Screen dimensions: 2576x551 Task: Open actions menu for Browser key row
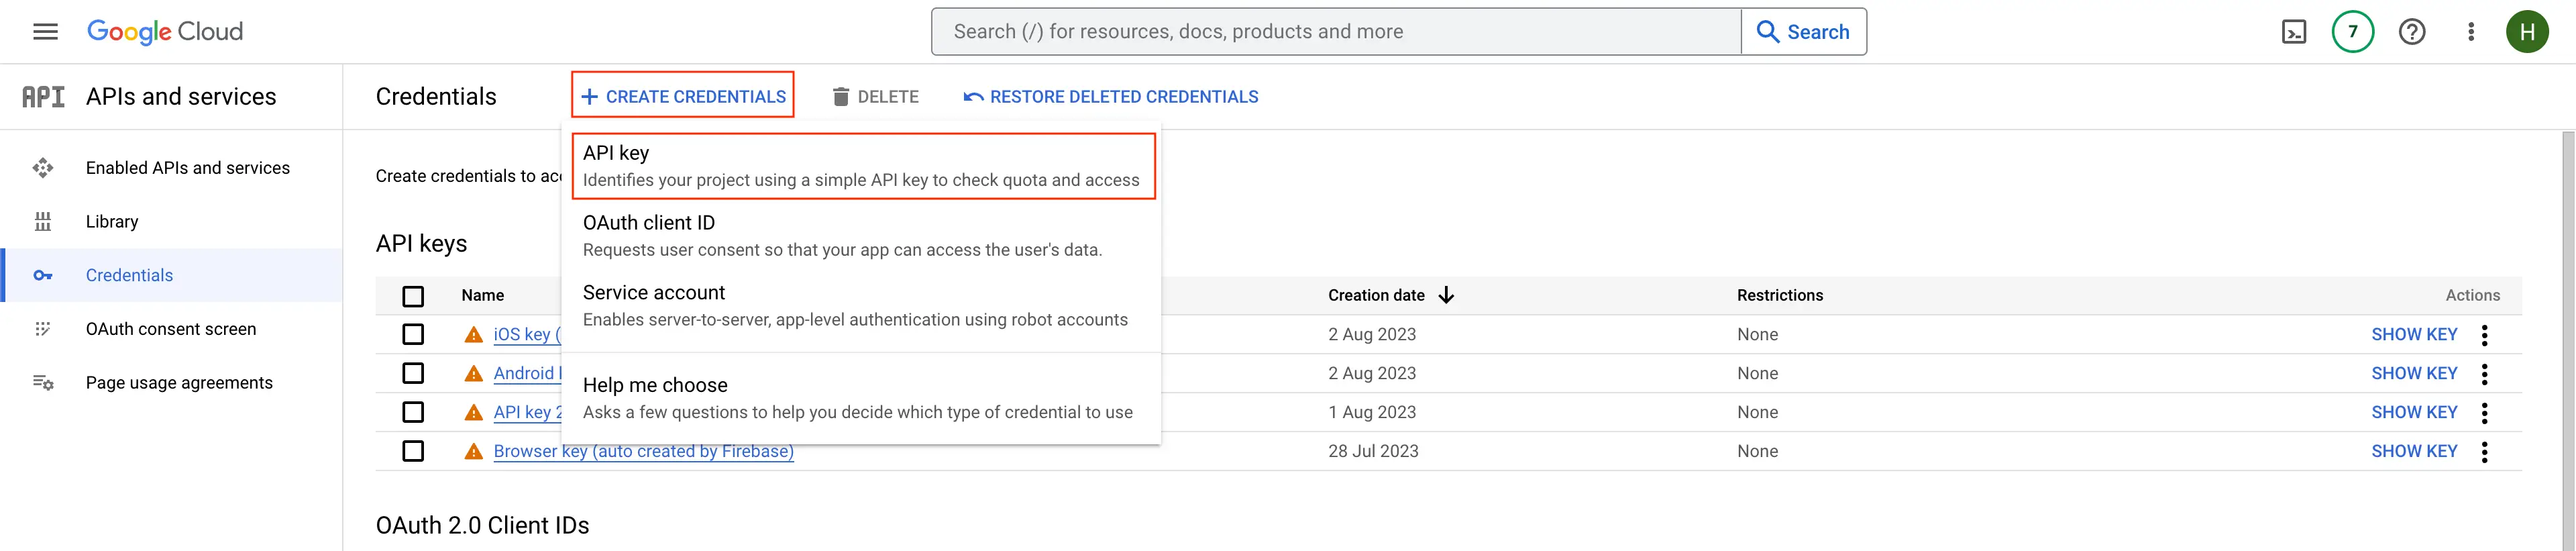tap(2485, 452)
